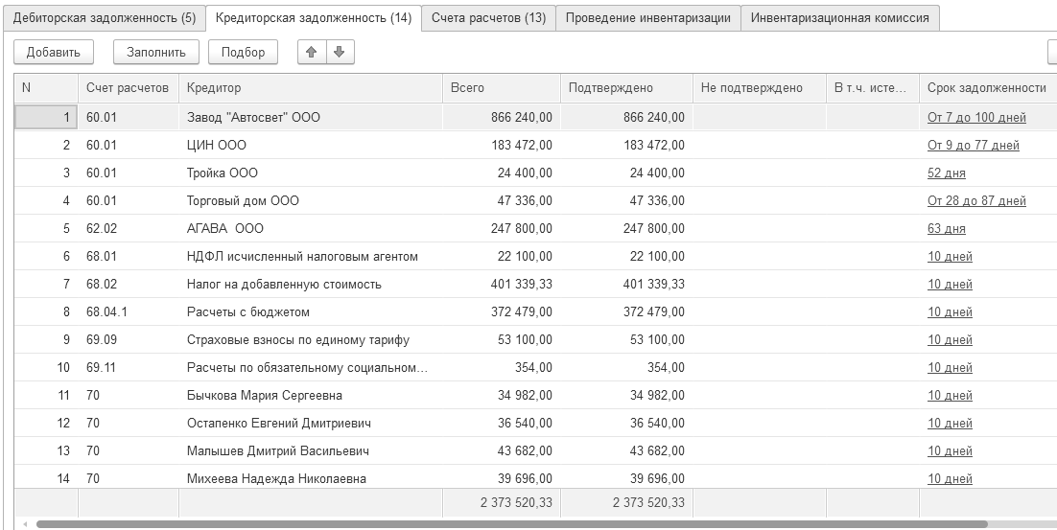The height and width of the screenshot is (530, 1057).
Task: Open Счета расчетов (13) tab
Action: click(x=489, y=18)
